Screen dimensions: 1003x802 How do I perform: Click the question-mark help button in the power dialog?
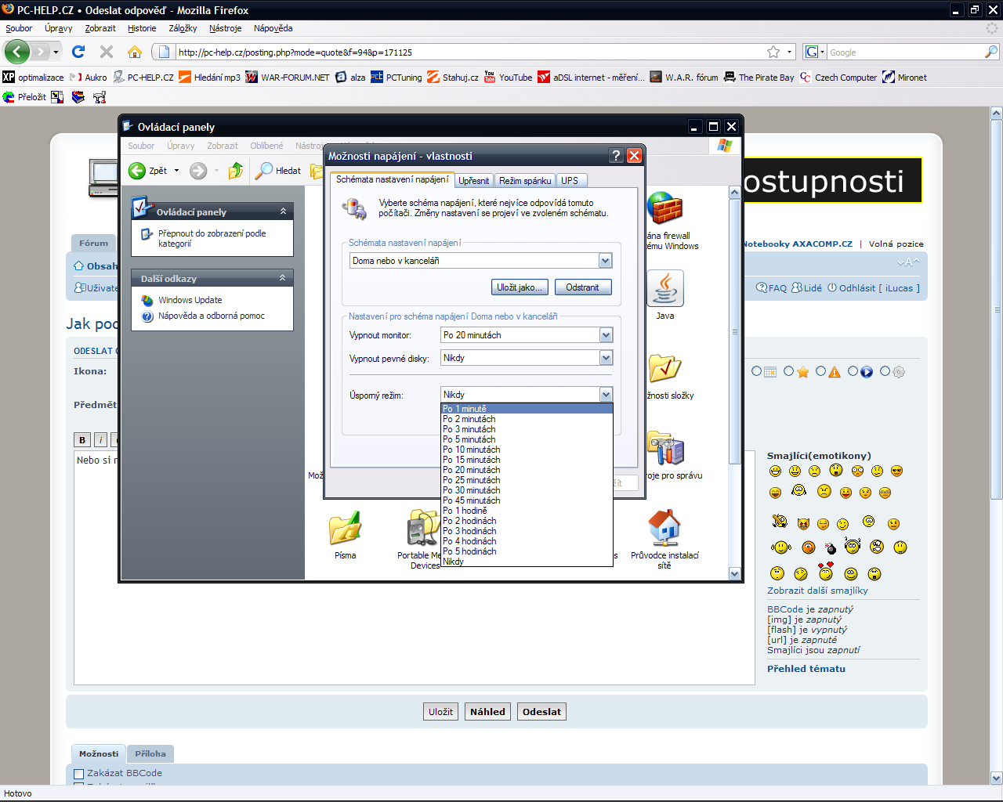tap(617, 156)
